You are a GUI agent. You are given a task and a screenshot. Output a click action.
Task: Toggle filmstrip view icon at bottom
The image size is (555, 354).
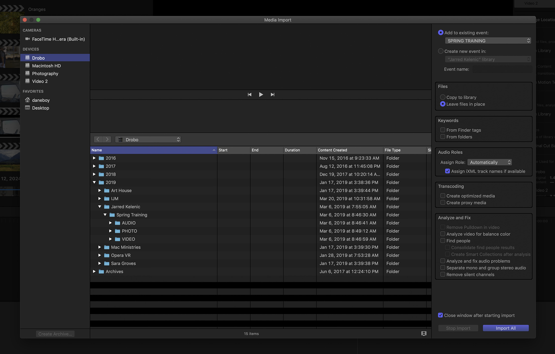[x=424, y=334]
